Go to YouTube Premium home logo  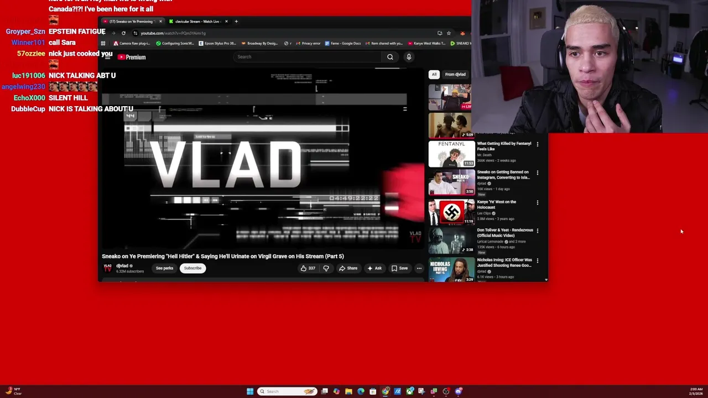pyautogui.click(x=132, y=57)
